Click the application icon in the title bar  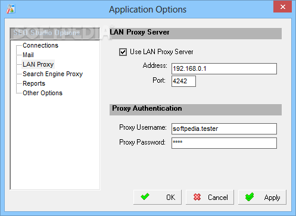[x=11, y=9]
